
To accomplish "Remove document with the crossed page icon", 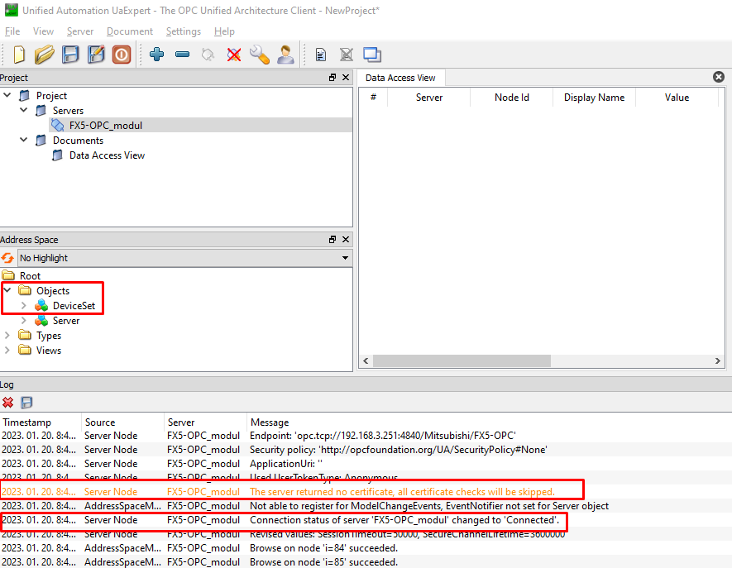I will [x=347, y=55].
